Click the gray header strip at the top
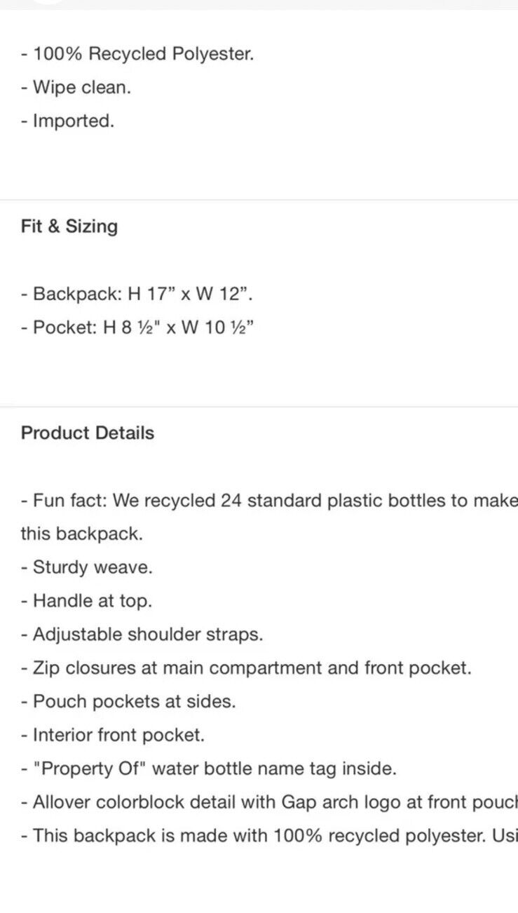518x913 pixels. pyautogui.click(x=259, y=5)
